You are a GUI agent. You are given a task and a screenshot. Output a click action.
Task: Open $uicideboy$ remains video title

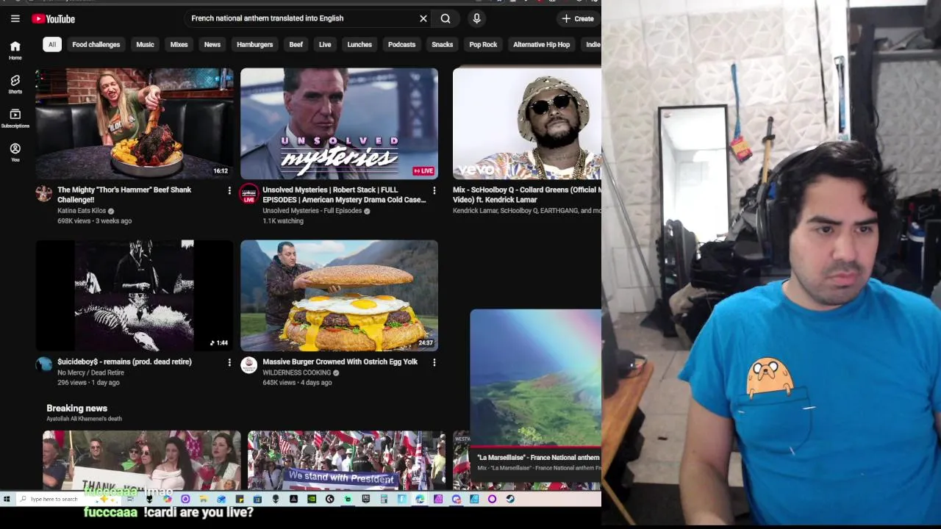pyautogui.click(x=124, y=361)
